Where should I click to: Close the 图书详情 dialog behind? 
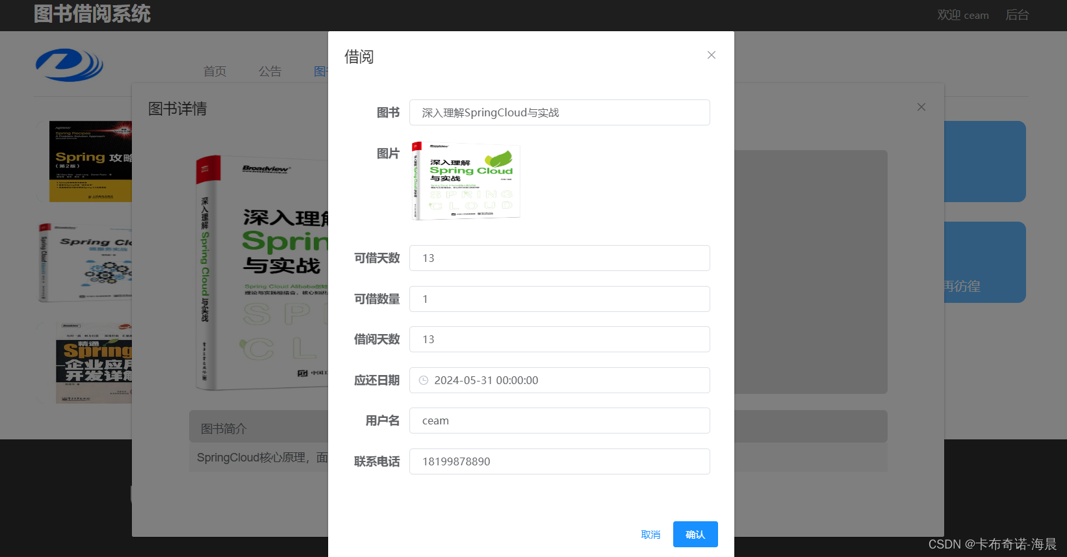921,107
